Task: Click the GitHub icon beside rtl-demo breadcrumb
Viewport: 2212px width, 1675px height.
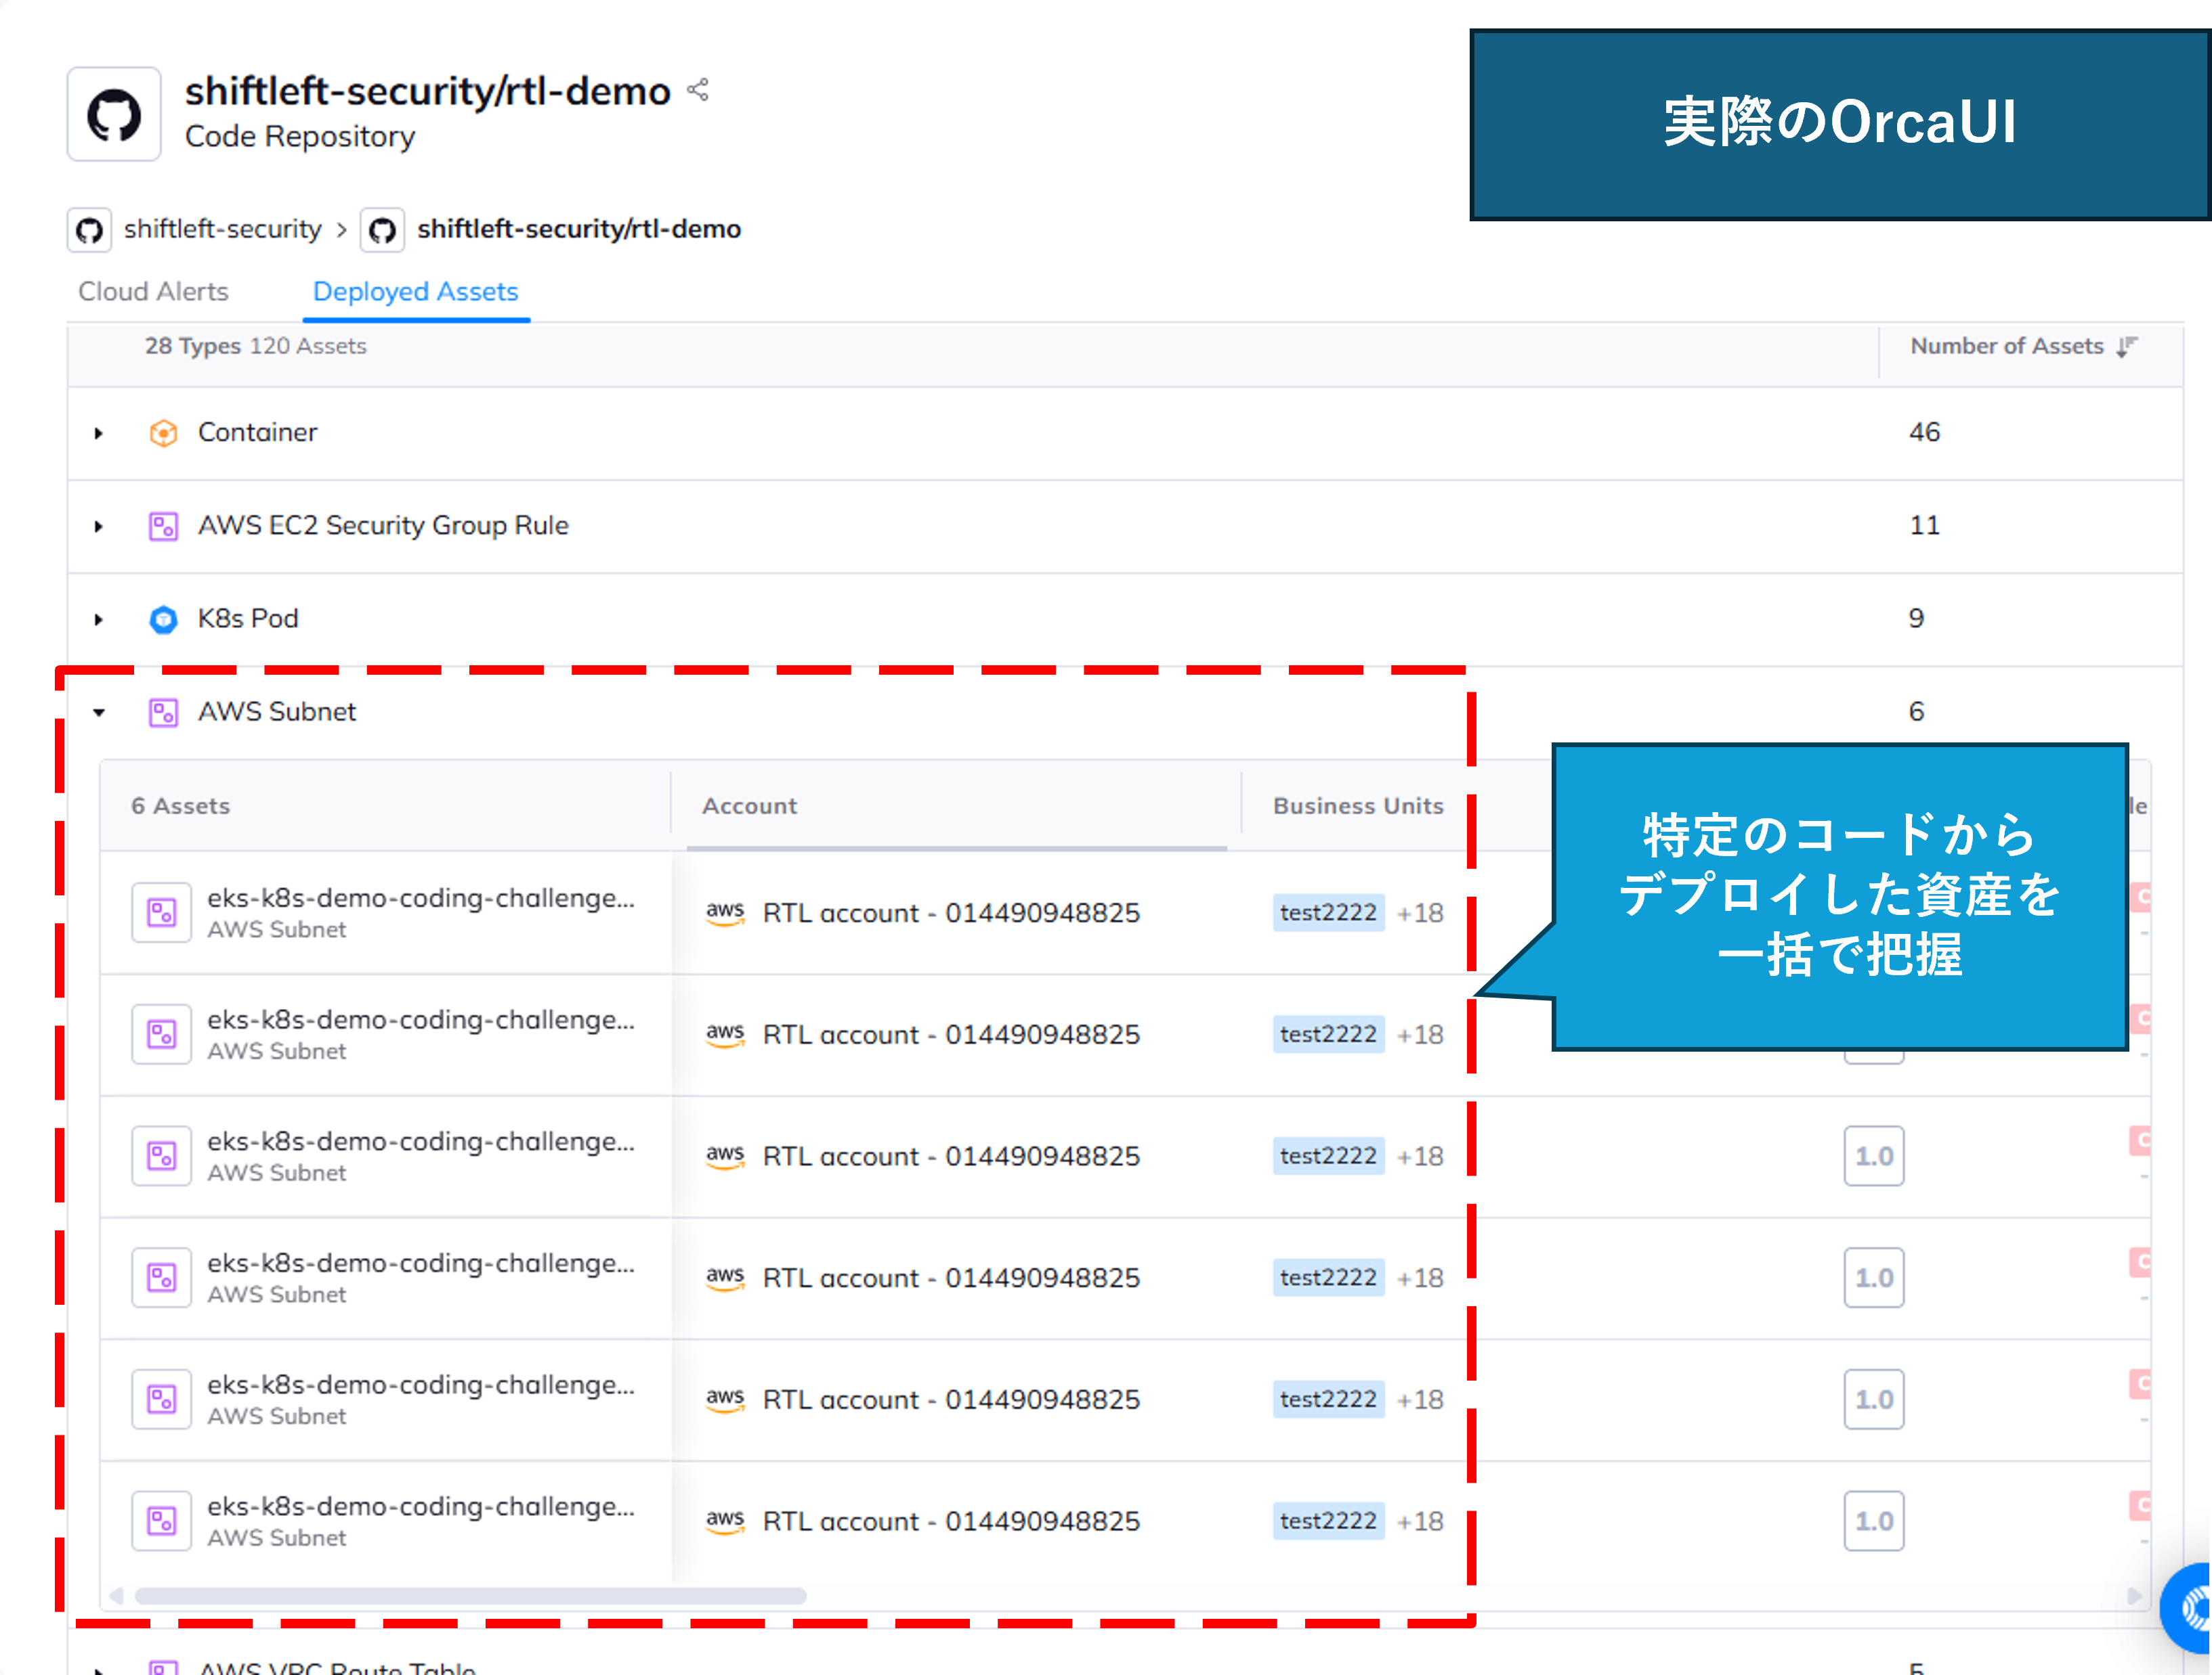Action: [382, 230]
